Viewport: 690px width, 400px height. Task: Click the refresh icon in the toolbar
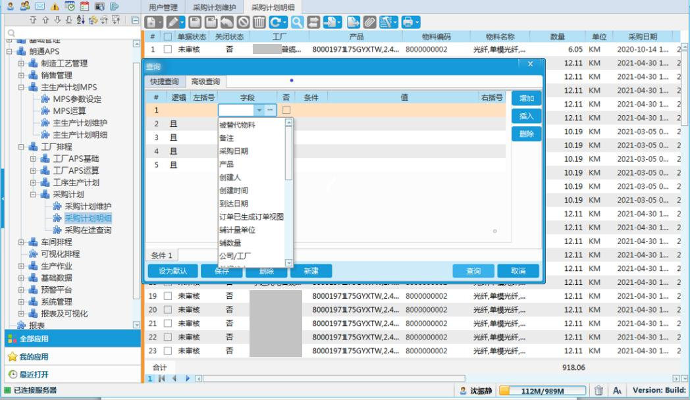click(277, 22)
